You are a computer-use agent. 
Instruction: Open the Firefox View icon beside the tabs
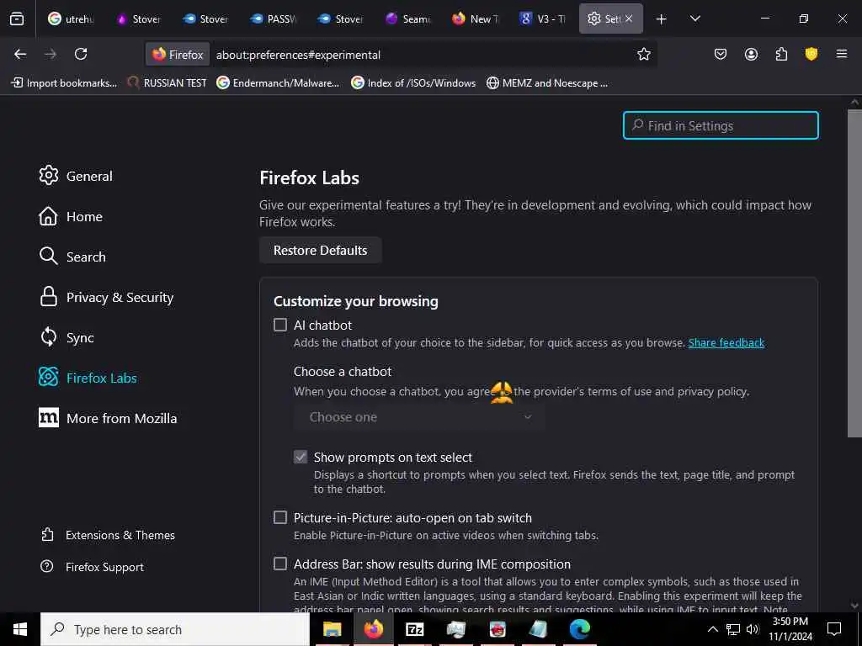(x=17, y=19)
